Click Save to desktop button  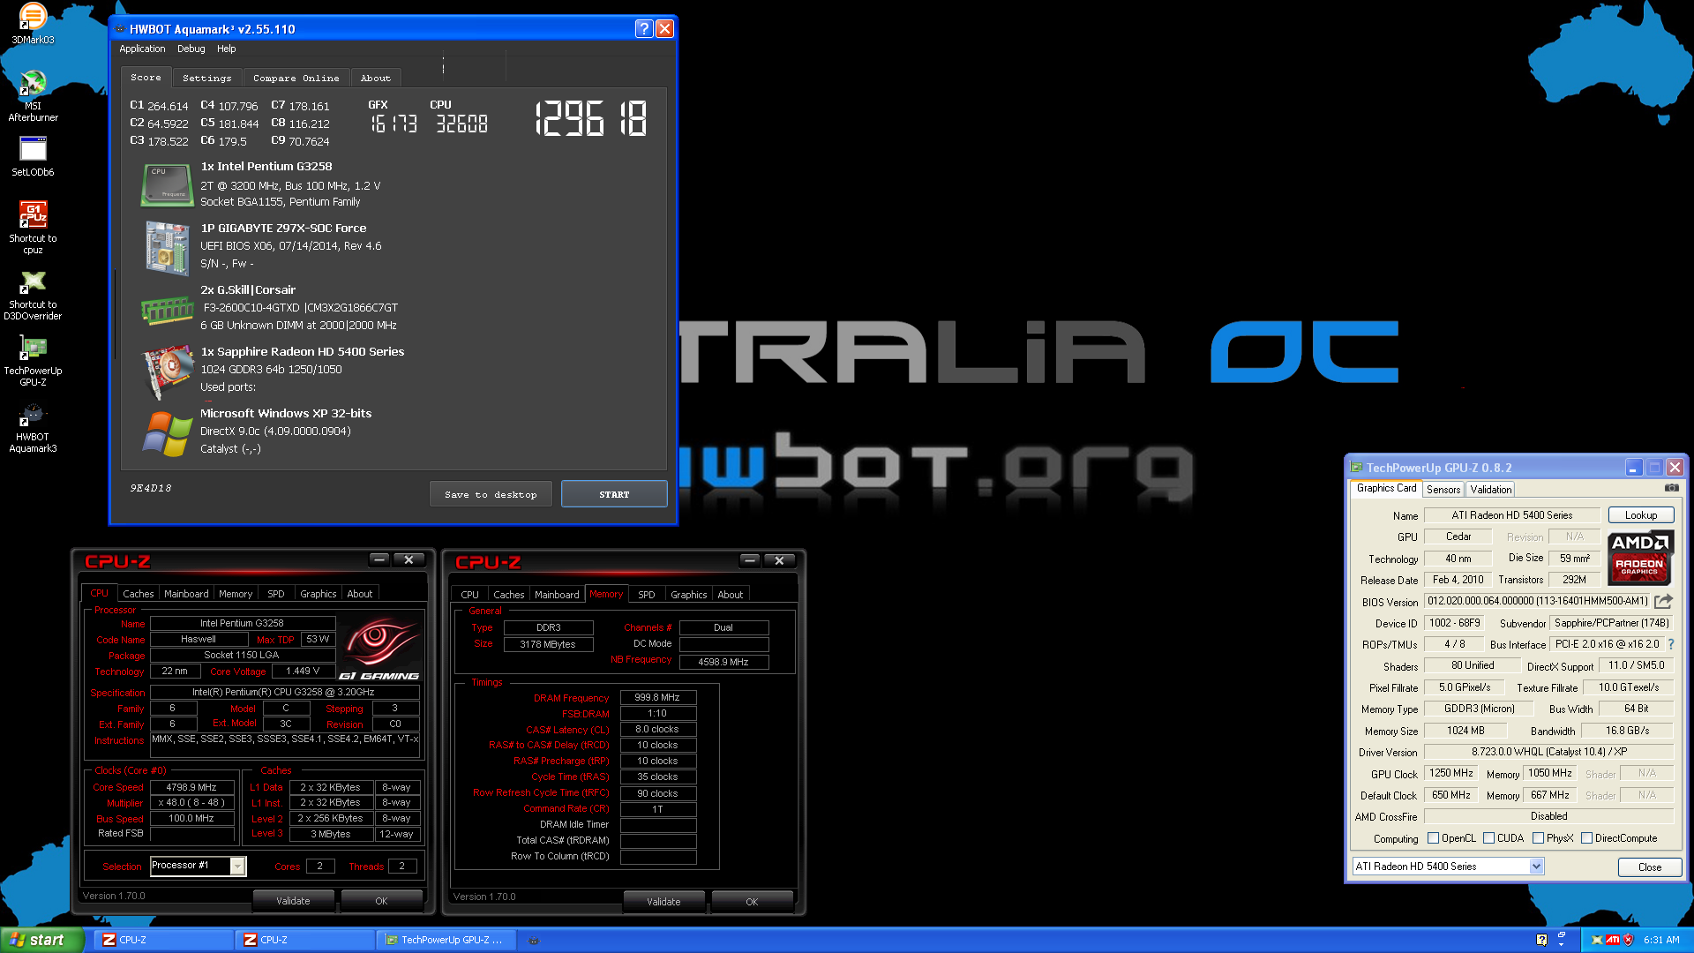click(x=491, y=494)
